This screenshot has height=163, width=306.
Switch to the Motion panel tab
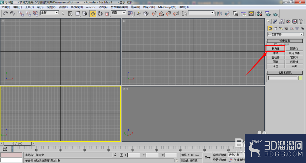pos(288,21)
